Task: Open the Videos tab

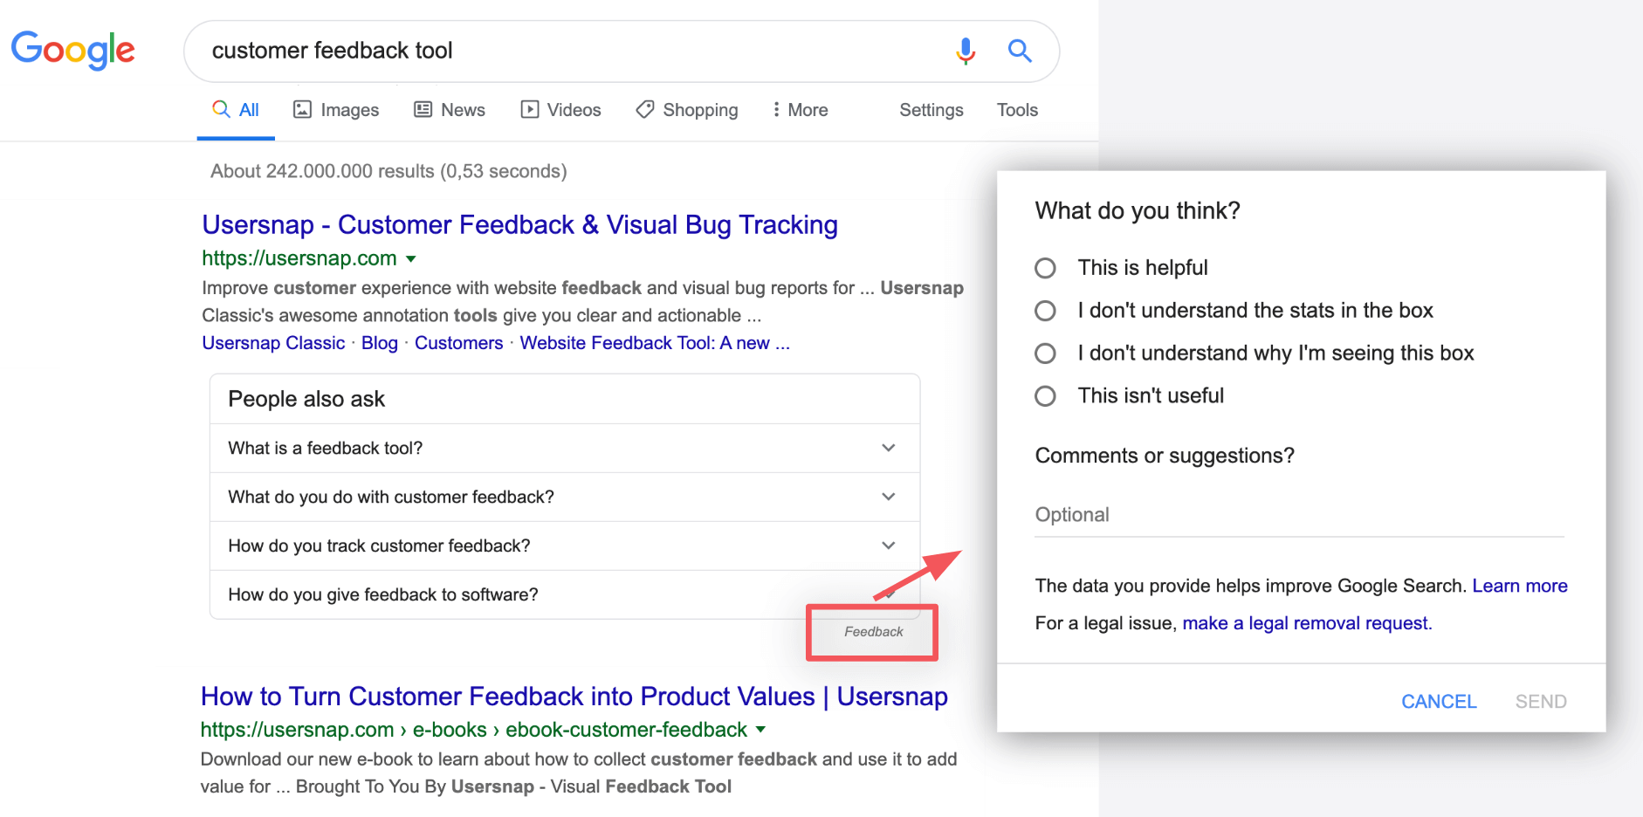Action: [561, 110]
